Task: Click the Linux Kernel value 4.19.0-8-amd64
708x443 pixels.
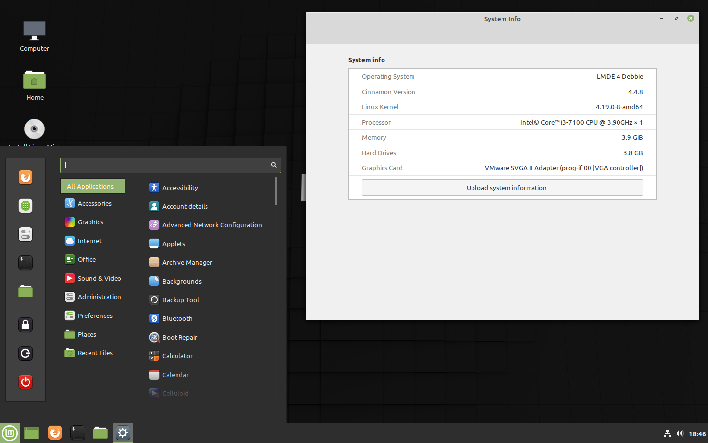Action: 619,107
